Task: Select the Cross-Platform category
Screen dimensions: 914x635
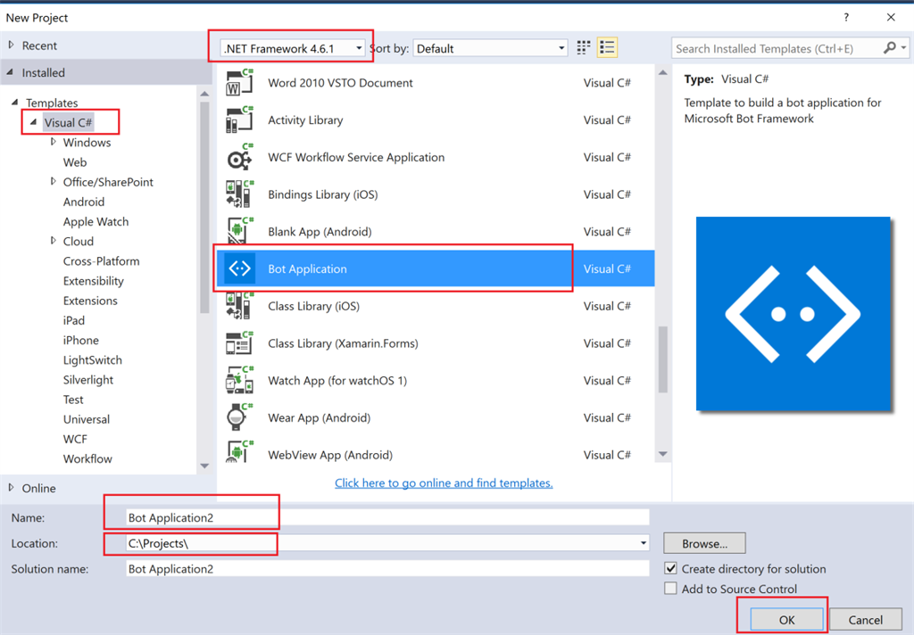Action: point(102,261)
